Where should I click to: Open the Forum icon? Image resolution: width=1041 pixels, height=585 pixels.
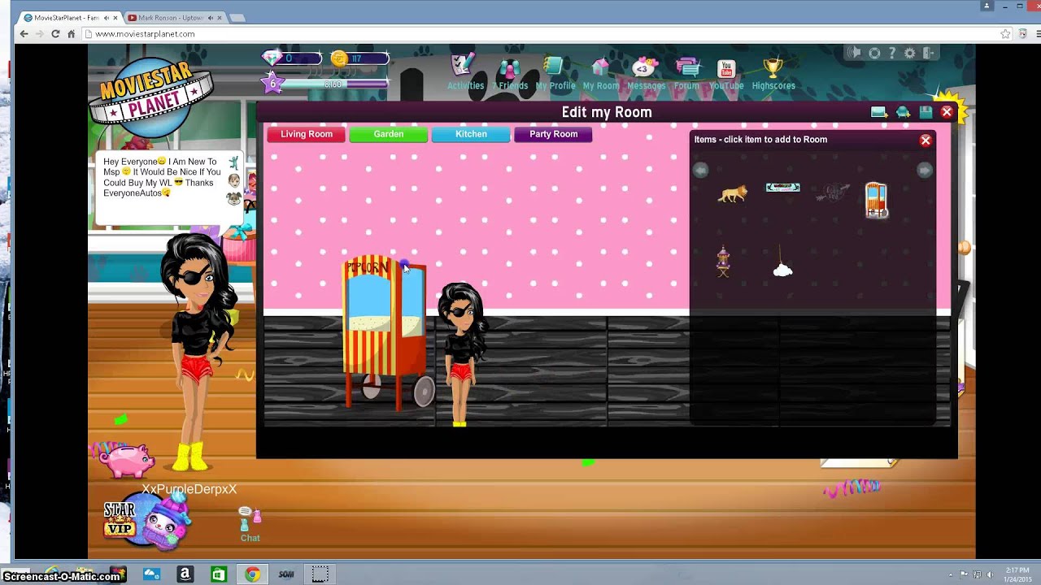click(x=686, y=68)
